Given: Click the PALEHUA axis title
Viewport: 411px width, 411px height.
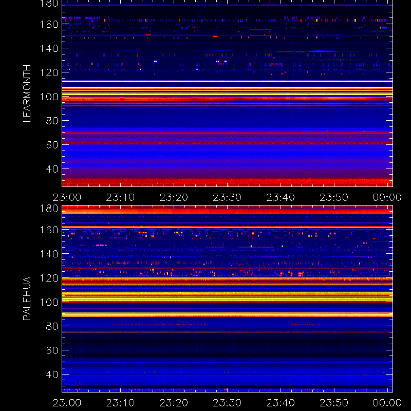Looking at the screenshot, I should (x=27, y=298).
